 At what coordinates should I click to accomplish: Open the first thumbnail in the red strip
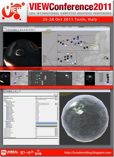[14, 78]
